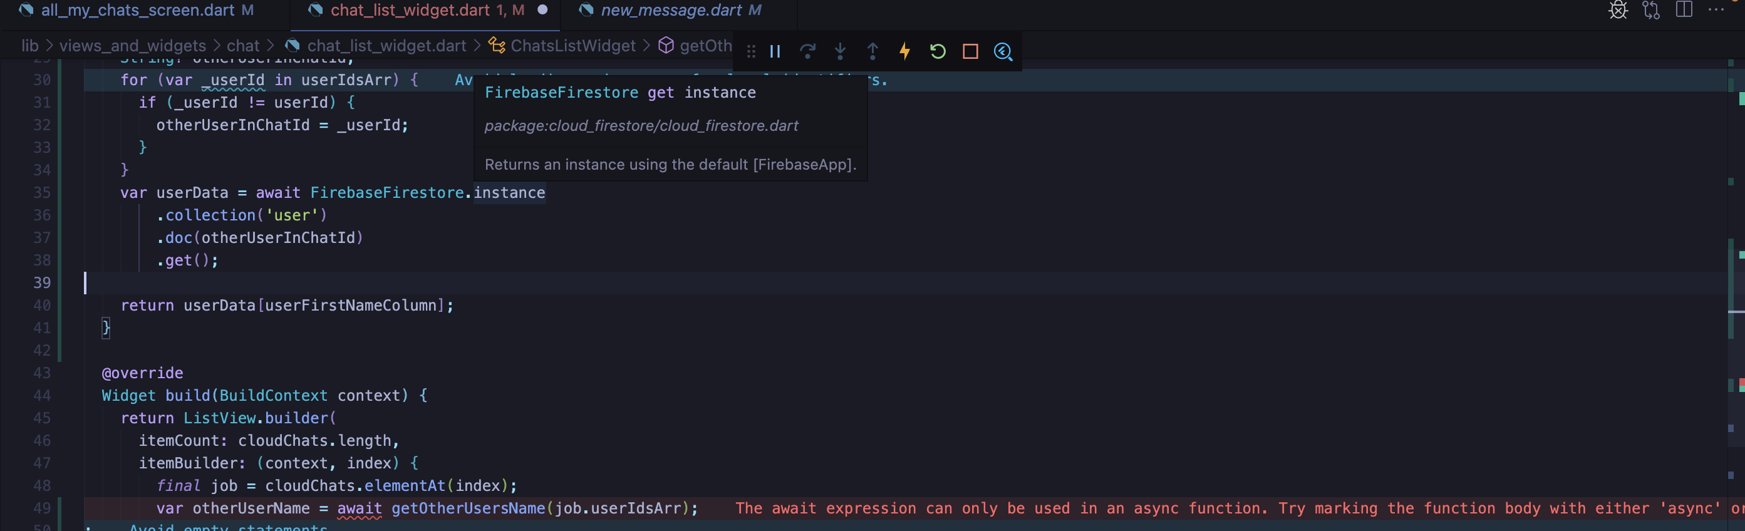Click line number 39 in the gutter
This screenshot has width=1745, height=531.
click(x=42, y=283)
